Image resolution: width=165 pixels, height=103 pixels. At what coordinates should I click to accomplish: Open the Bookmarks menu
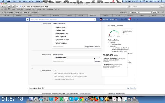point(40,1)
